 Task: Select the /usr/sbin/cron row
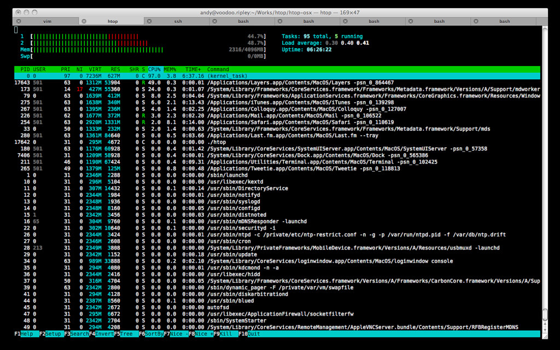click(277, 241)
